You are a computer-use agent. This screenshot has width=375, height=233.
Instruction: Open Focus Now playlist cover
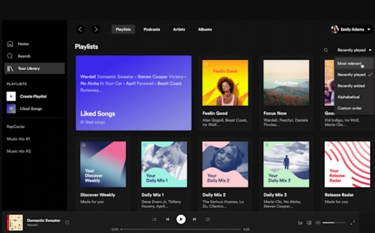click(x=286, y=83)
